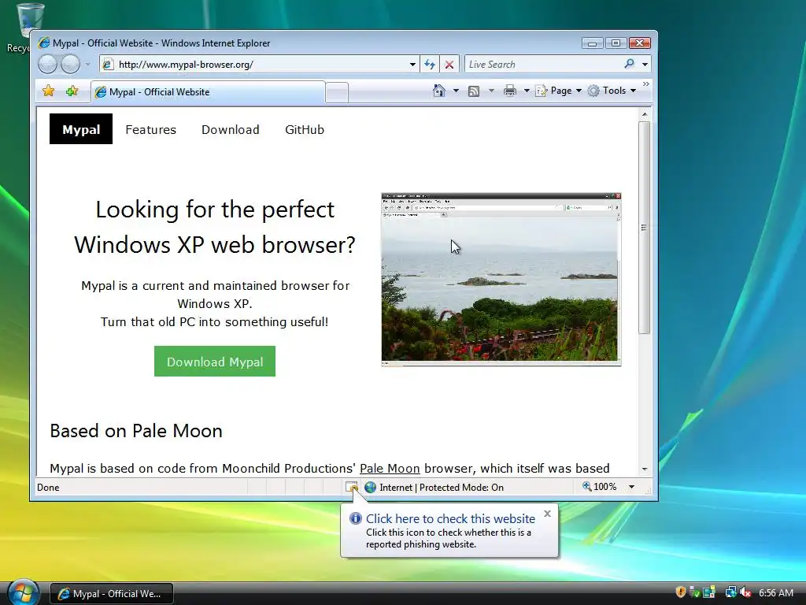Click the address bar URL field

tap(261, 65)
